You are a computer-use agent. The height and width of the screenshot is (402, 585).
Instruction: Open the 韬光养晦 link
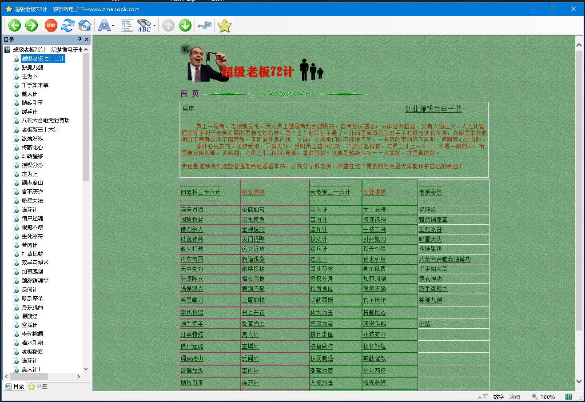374,382
